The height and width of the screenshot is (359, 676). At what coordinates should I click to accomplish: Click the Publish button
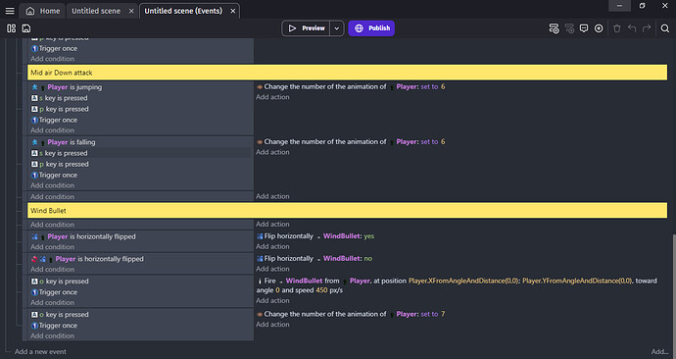(371, 28)
